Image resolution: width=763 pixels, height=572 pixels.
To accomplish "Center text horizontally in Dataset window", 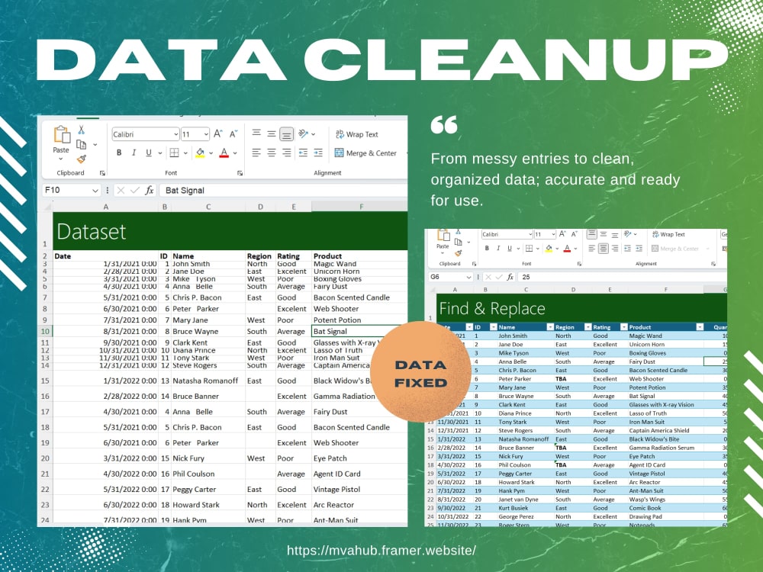I will coord(272,153).
